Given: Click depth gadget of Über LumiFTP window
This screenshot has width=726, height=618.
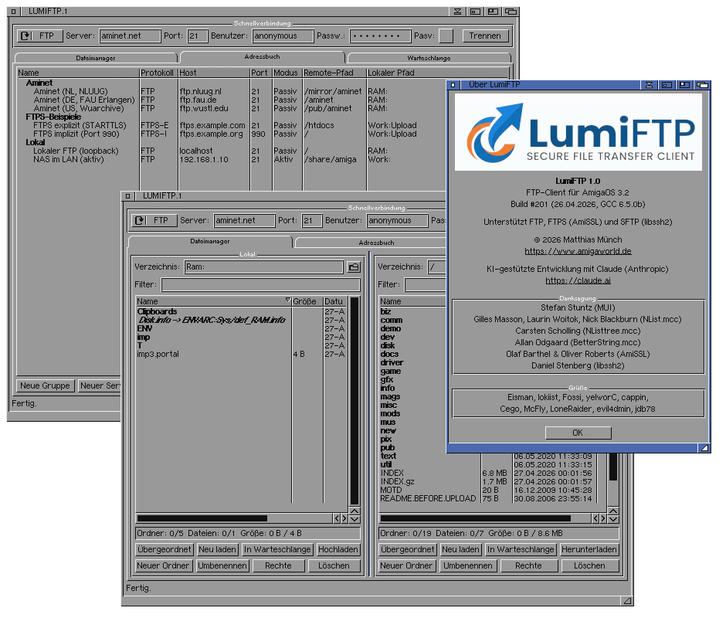Looking at the screenshot, I should click(703, 85).
